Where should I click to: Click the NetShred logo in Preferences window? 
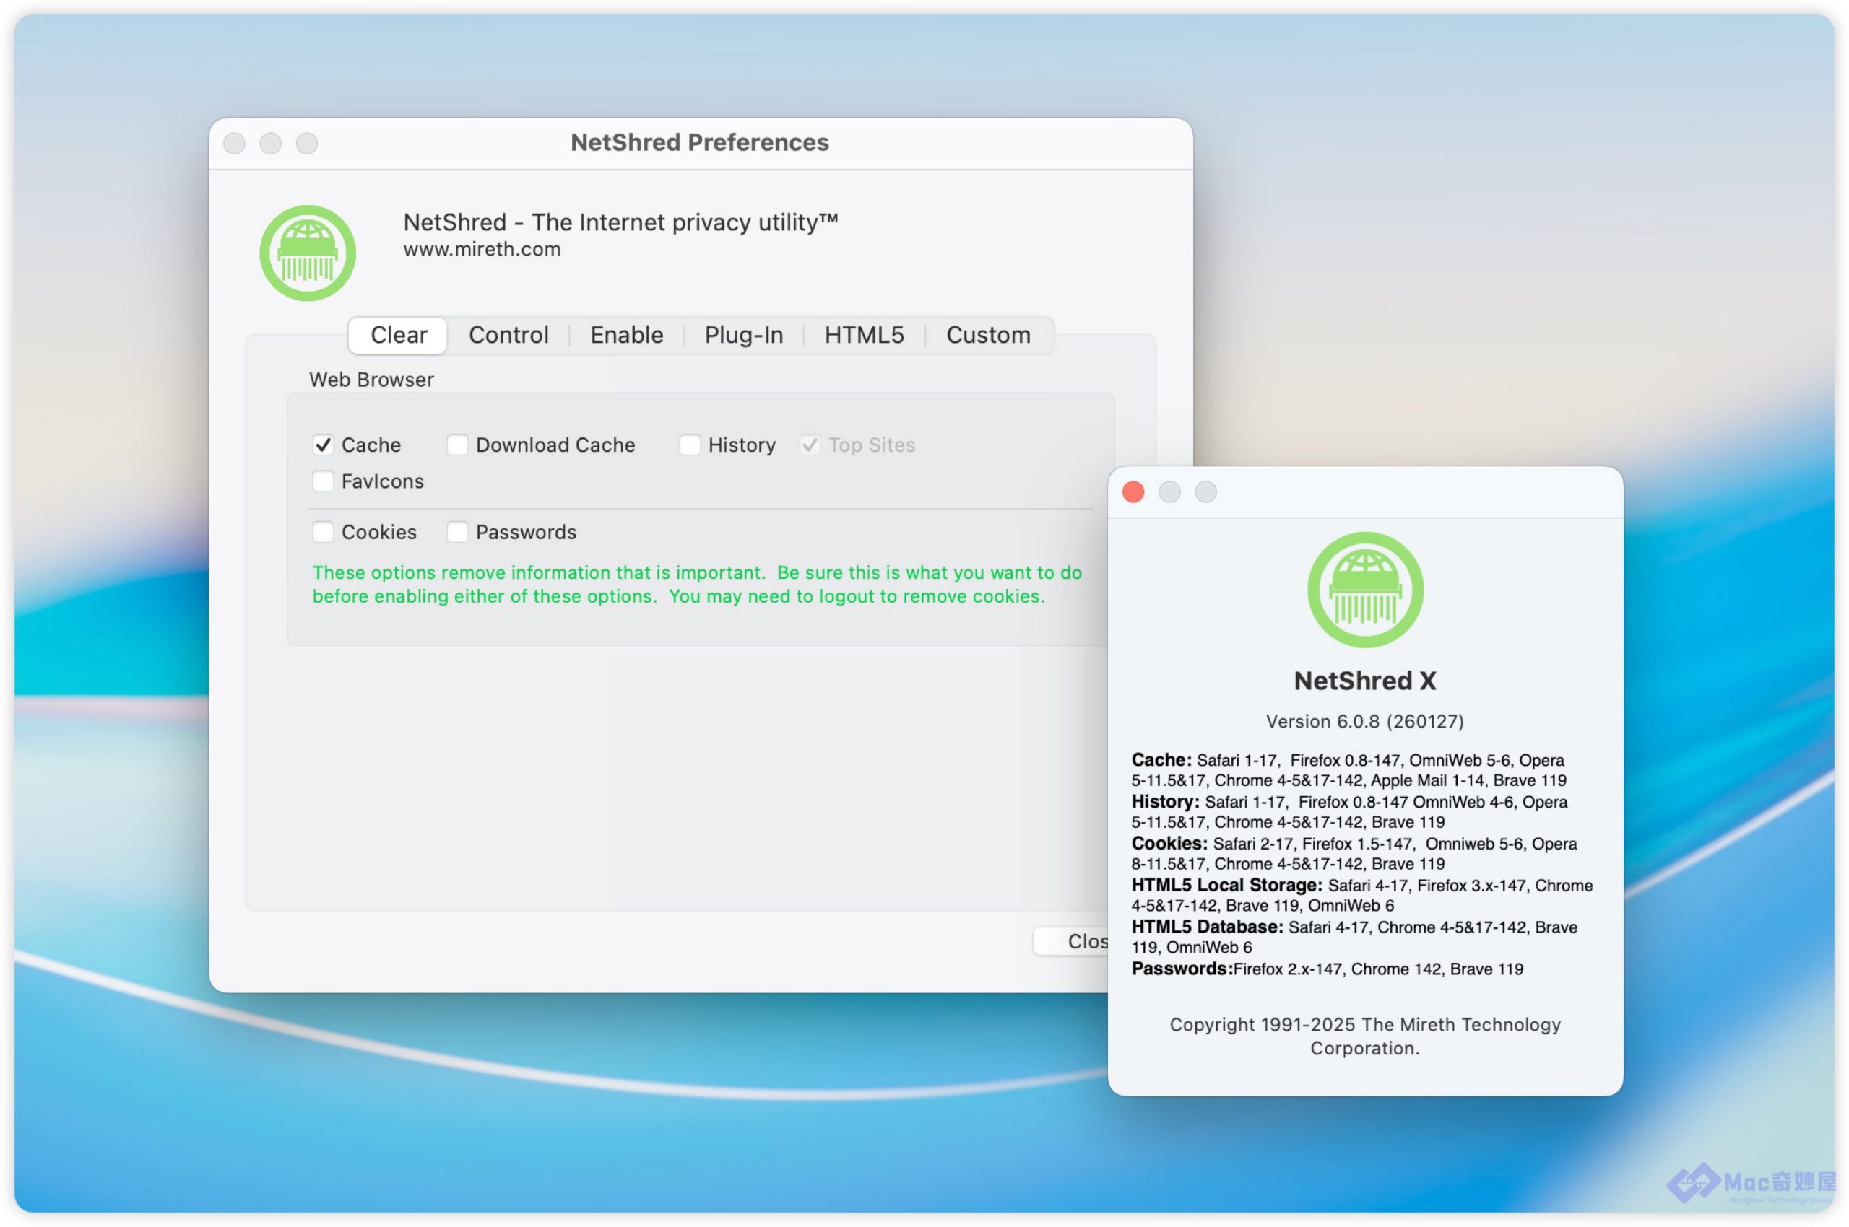coord(307,253)
